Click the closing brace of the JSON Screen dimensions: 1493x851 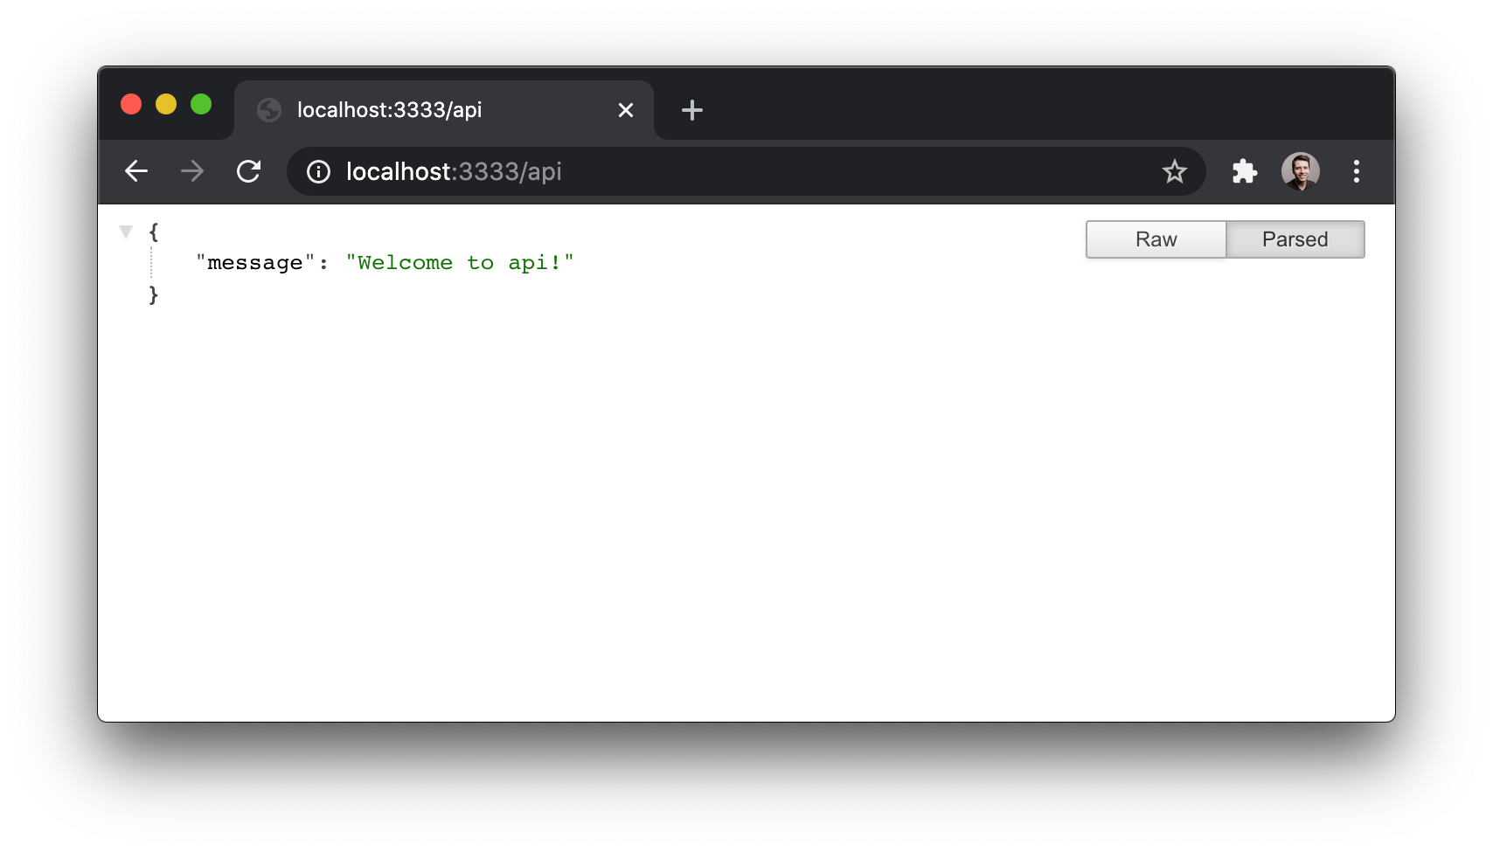point(154,295)
